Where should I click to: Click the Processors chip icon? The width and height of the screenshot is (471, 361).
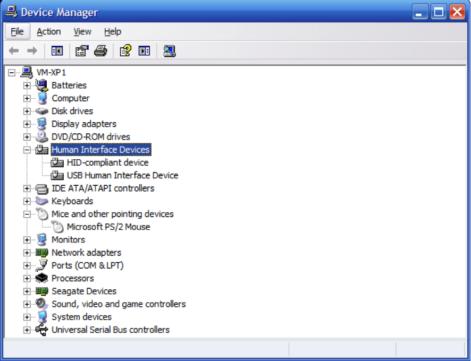tap(42, 278)
